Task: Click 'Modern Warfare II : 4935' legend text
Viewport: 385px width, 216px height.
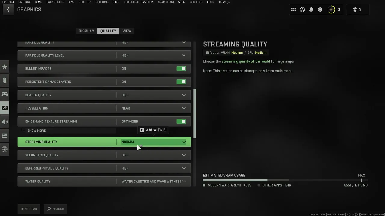Action: (229, 185)
